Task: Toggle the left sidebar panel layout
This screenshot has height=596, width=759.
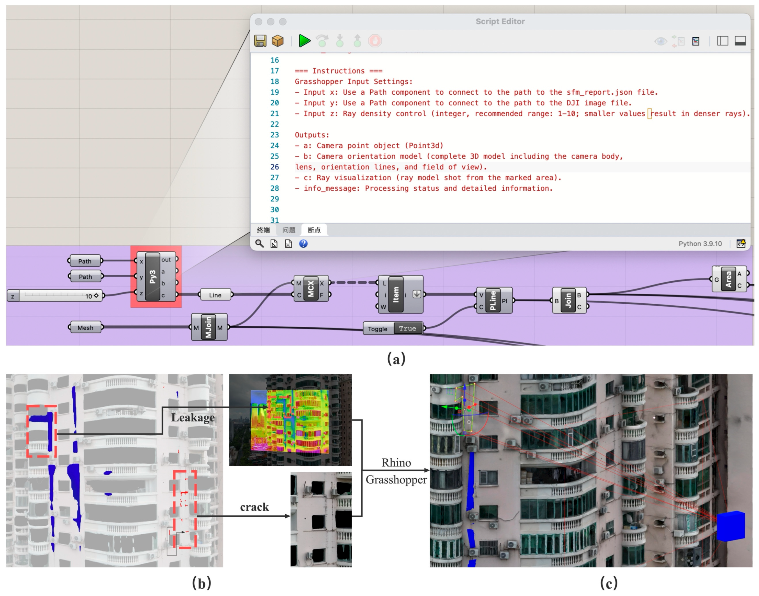Action: pos(722,41)
